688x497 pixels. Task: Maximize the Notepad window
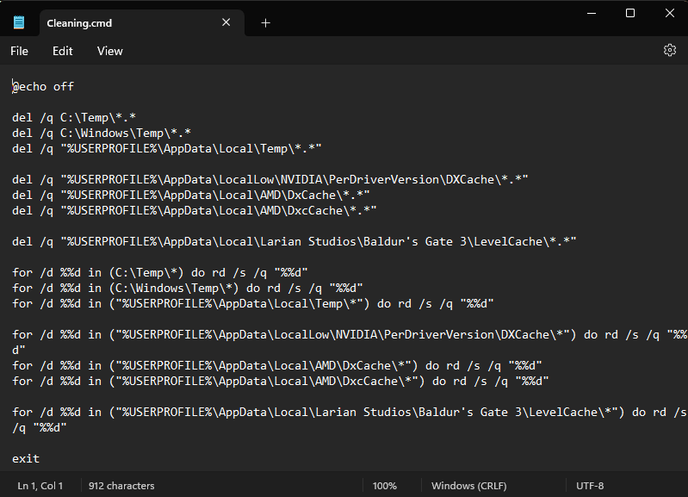(x=630, y=13)
